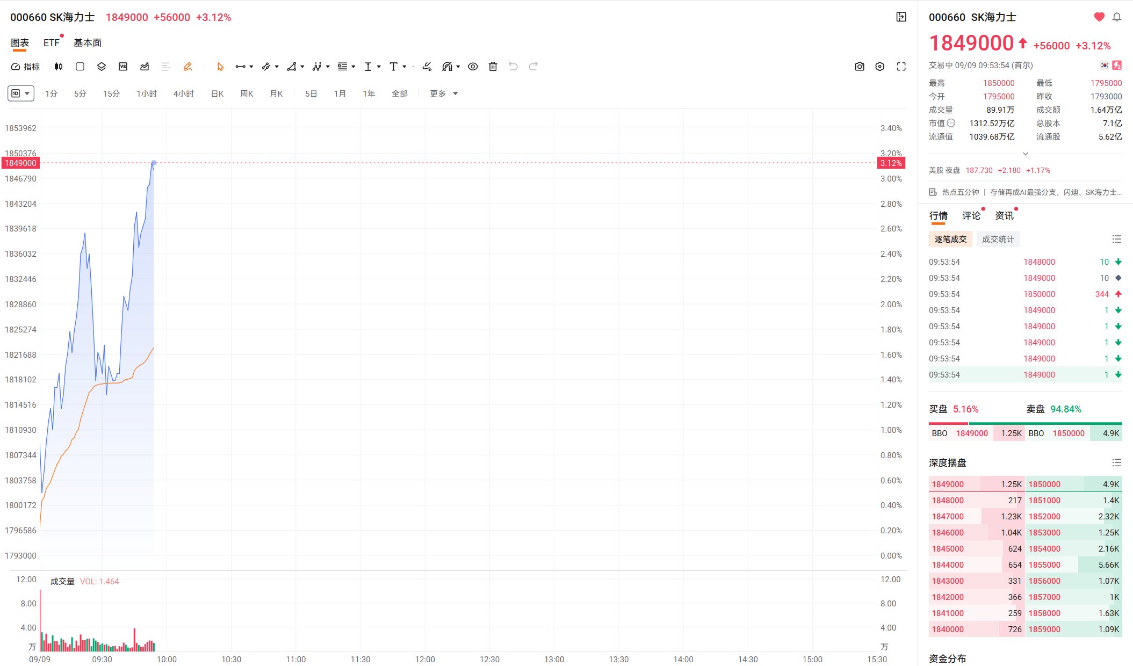Delete drawings with the trash icon

point(493,67)
